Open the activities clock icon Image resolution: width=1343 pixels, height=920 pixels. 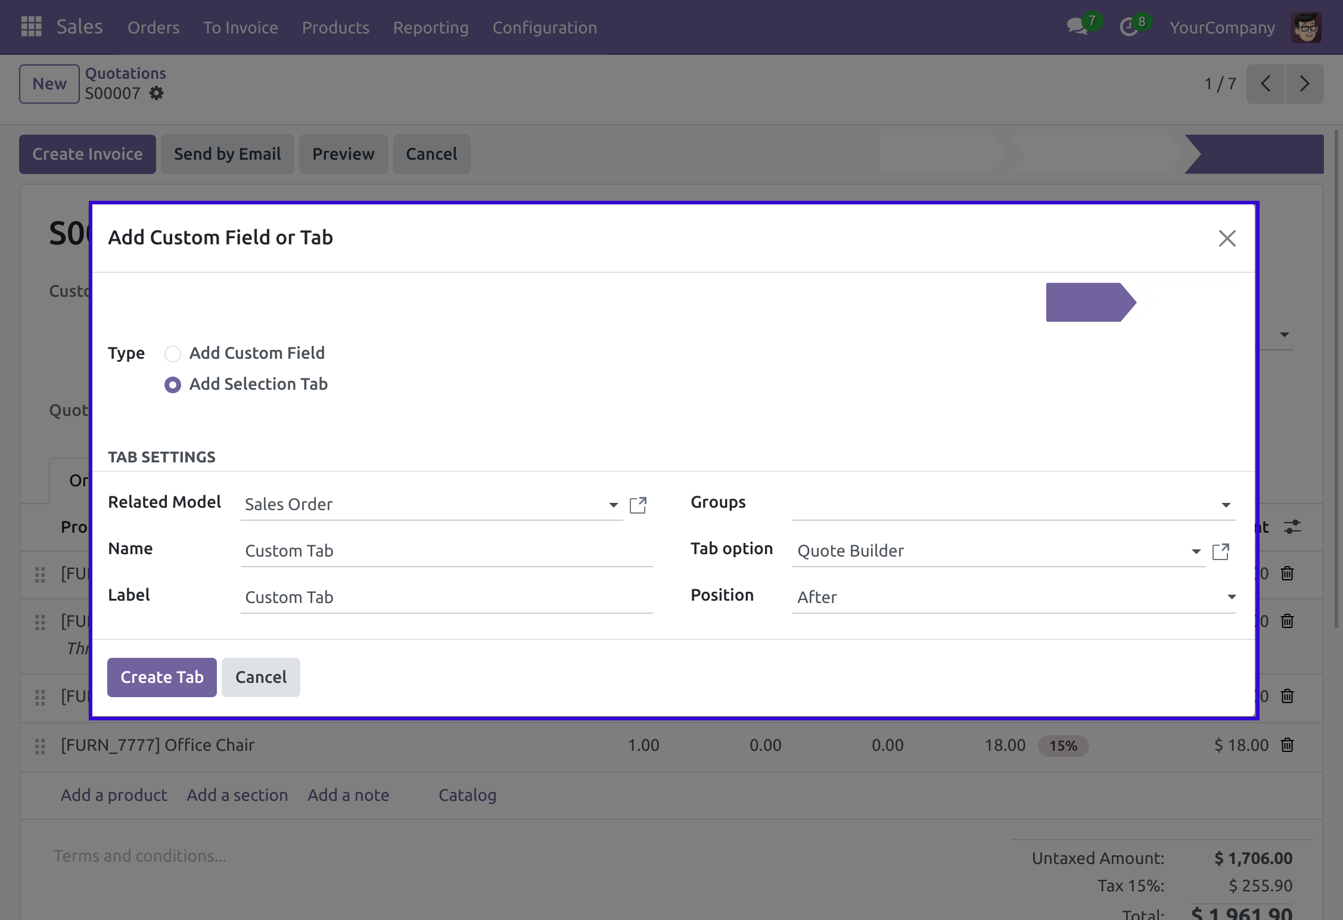1129,27
